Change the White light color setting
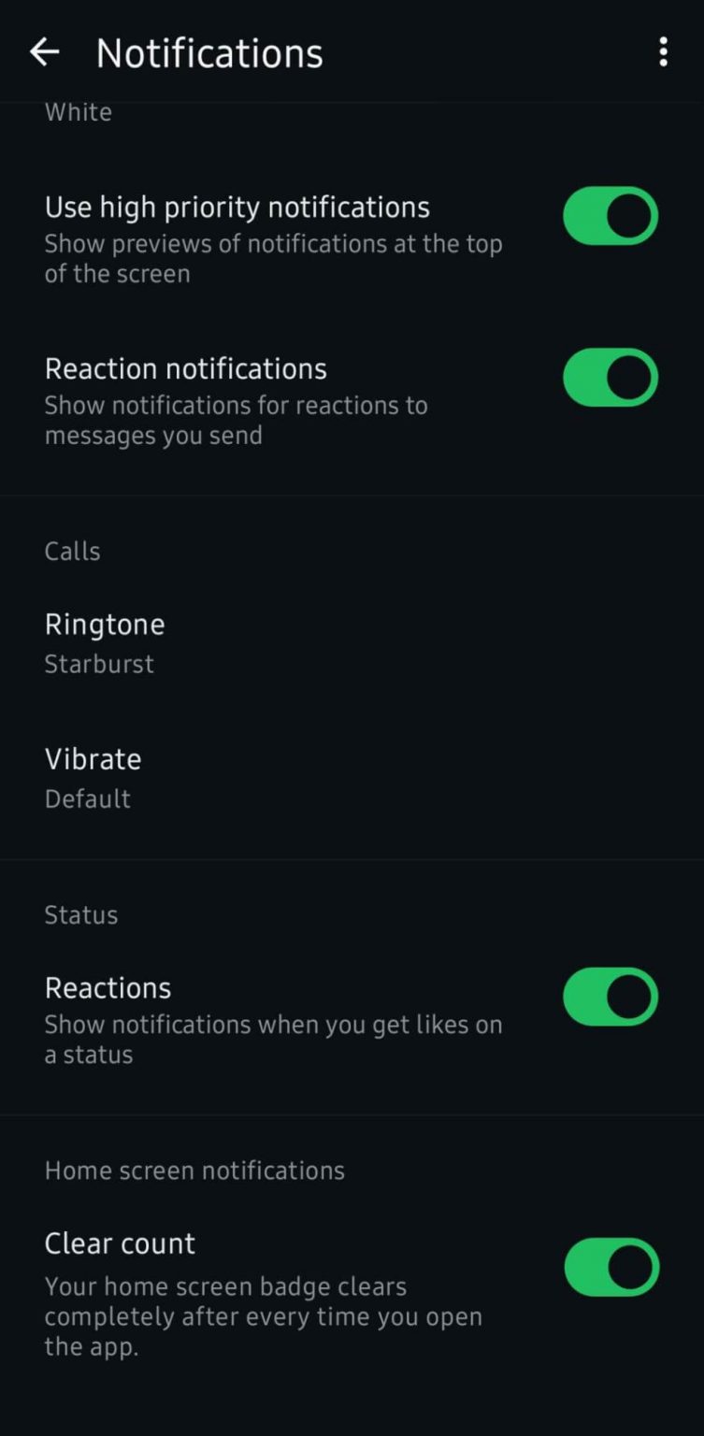 79,112
